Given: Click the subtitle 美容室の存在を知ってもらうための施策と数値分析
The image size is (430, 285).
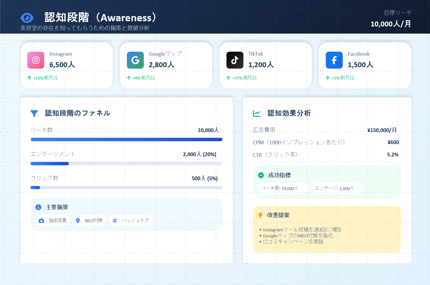Looking at the screenshot, I should (x=85, y=28).
